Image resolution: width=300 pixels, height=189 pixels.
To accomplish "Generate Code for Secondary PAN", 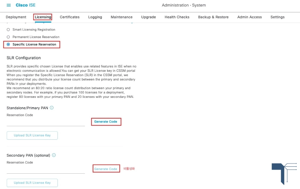I will coord(106,169).
